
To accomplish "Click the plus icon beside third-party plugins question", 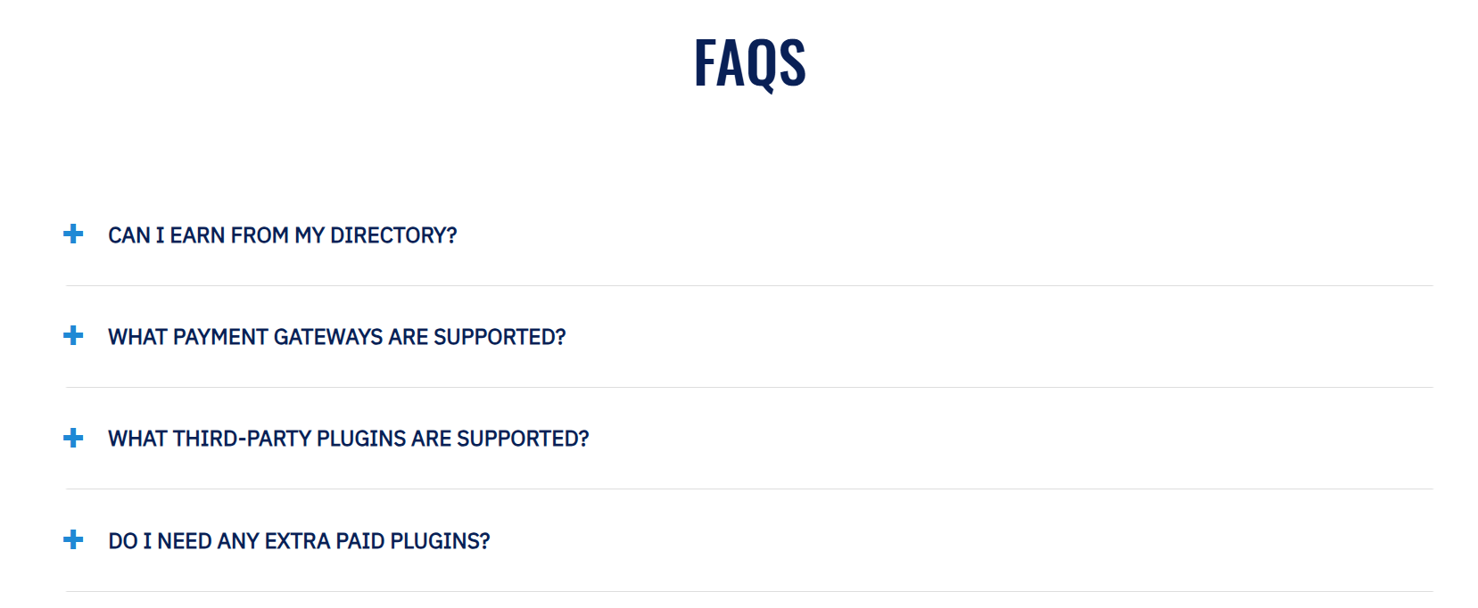I will tap(73, 438).
